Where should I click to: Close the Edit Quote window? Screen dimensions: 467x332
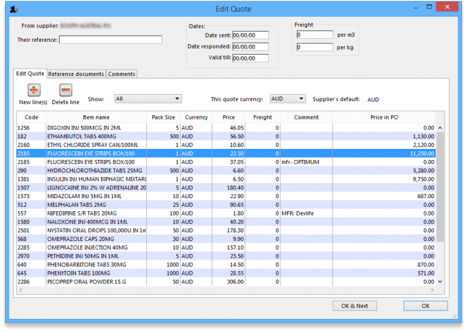click(x=446, y=7)
